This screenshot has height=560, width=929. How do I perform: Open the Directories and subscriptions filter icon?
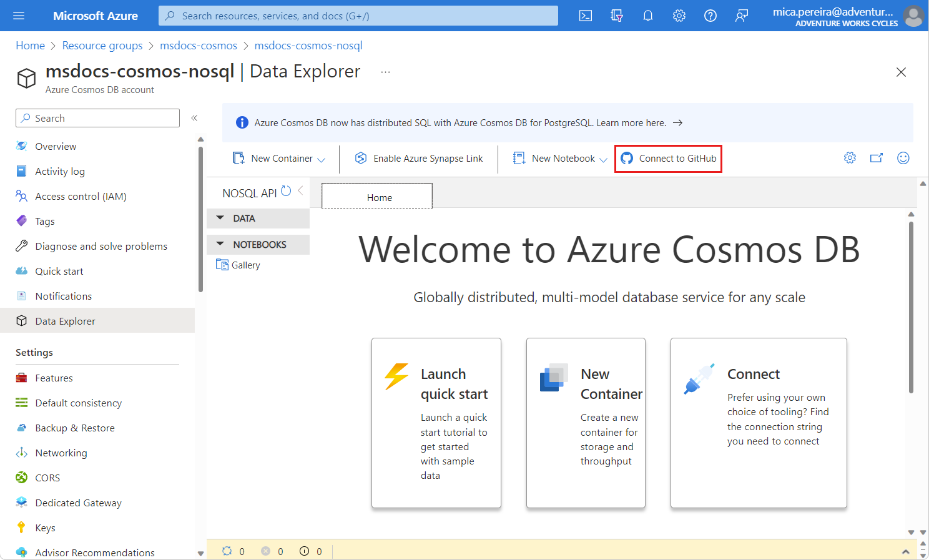point(617,16)
